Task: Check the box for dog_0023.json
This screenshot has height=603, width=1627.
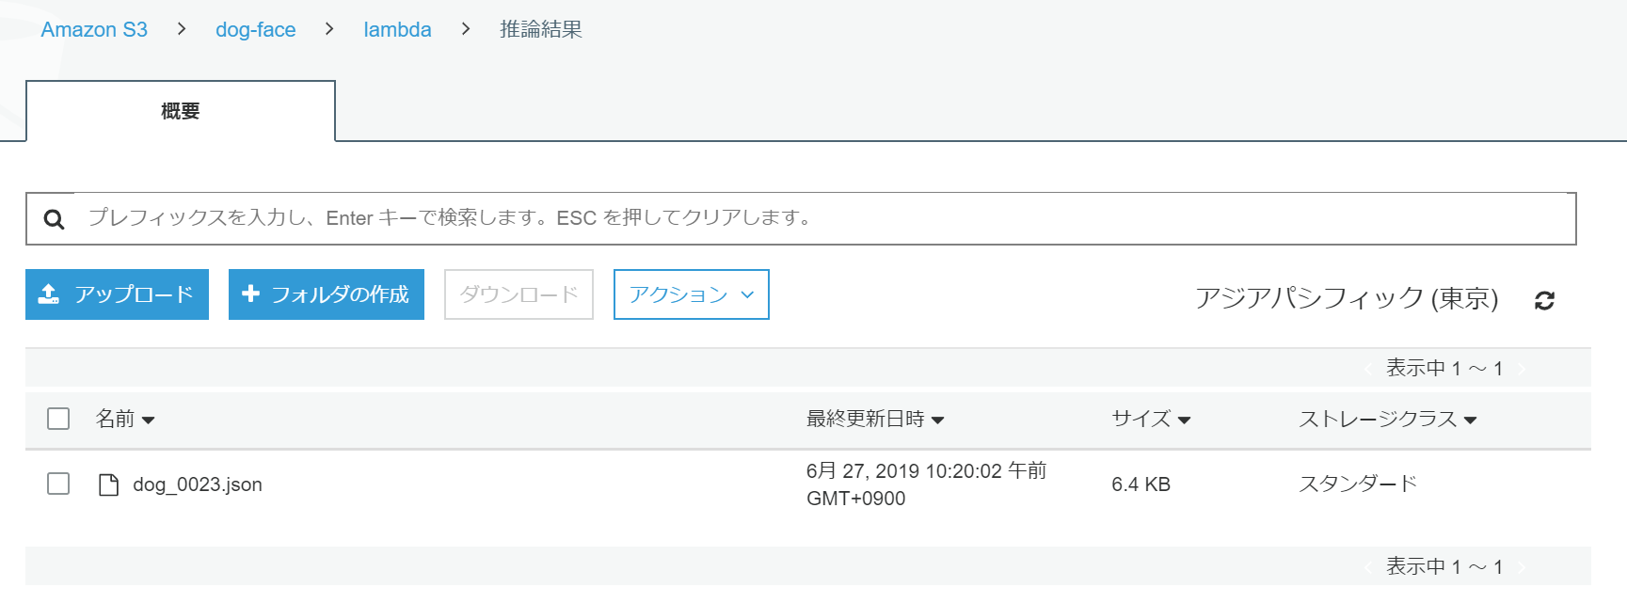Action: click(58, 484)
